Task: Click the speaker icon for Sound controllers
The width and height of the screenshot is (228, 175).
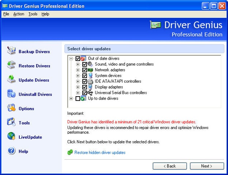Action: [x=90, y=64]
